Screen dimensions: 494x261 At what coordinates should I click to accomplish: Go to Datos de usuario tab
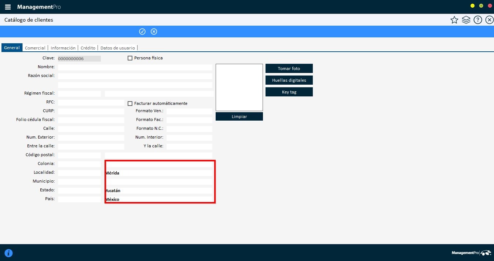tap(117, 48)
